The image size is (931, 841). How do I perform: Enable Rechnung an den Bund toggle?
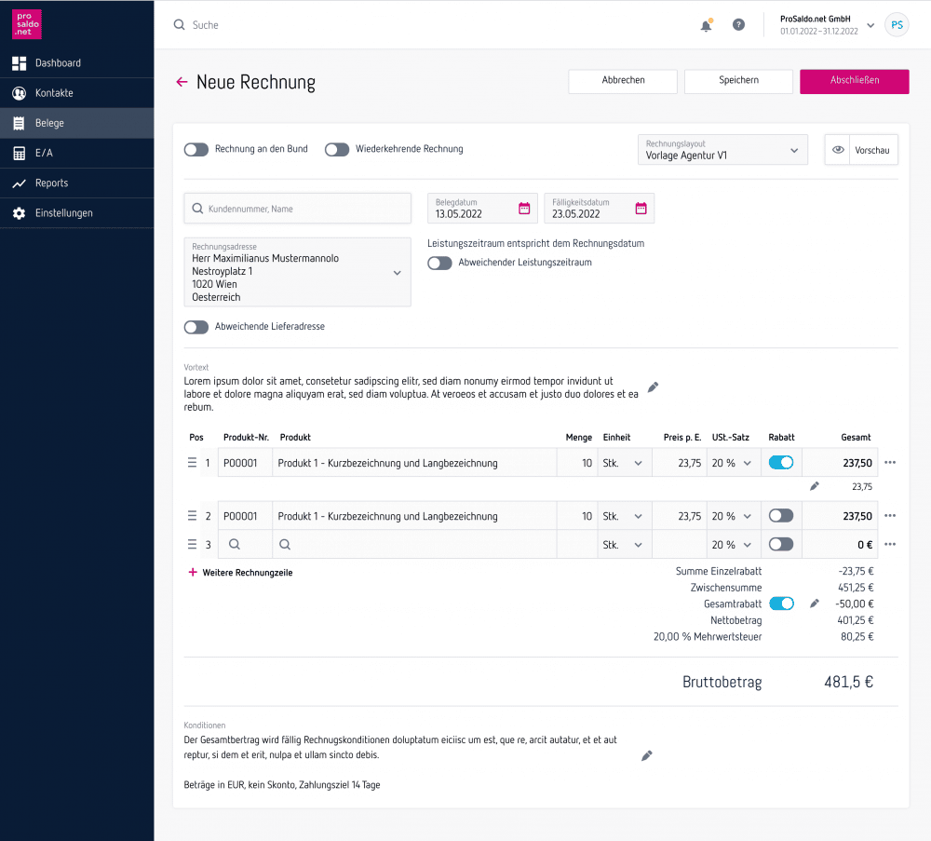pyautogui.click(x=196, y=149)
